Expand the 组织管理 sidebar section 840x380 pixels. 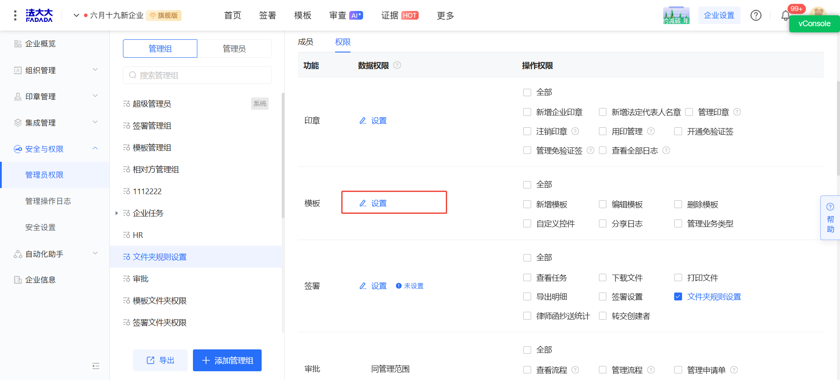coord(95,70)
